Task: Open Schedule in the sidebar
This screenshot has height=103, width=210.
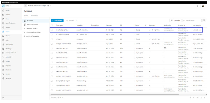Action: point(8,57)
